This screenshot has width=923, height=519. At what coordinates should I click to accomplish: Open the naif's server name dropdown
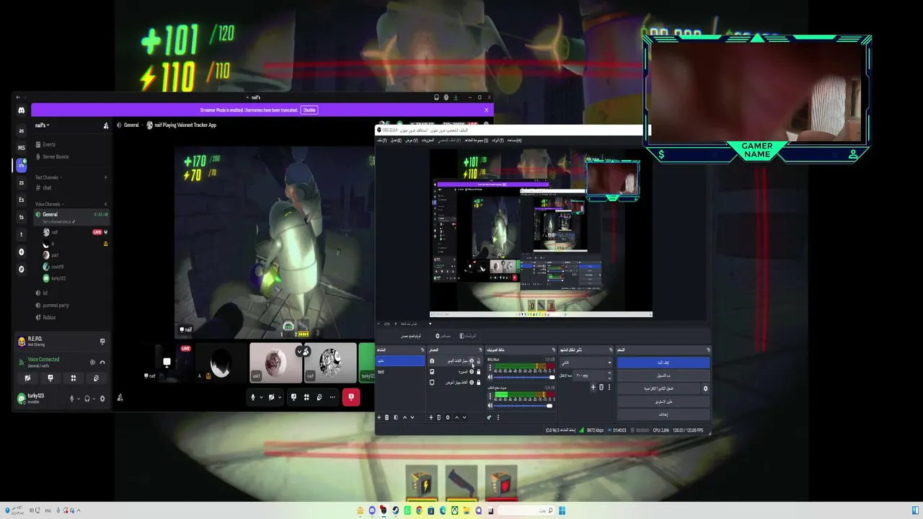tap(43, 125)
